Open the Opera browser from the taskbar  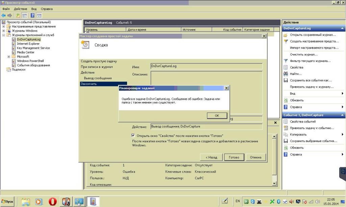(x=52, y=202)
